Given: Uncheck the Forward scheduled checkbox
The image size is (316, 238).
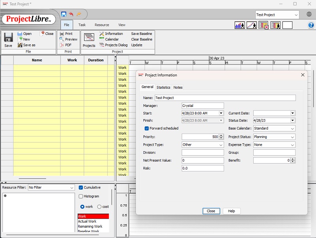Looking at the screenshot, I should coord(146,128).
